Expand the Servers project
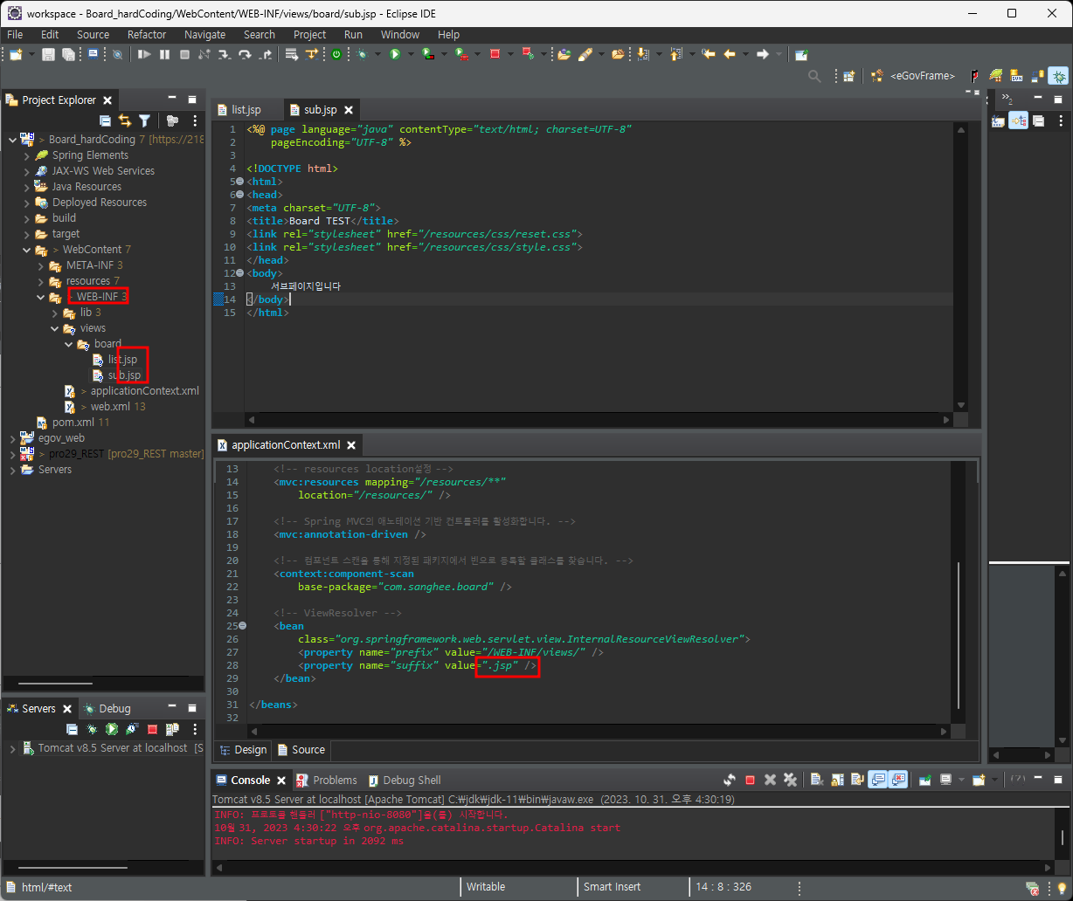1073x901 pixels. click(13, 470)
